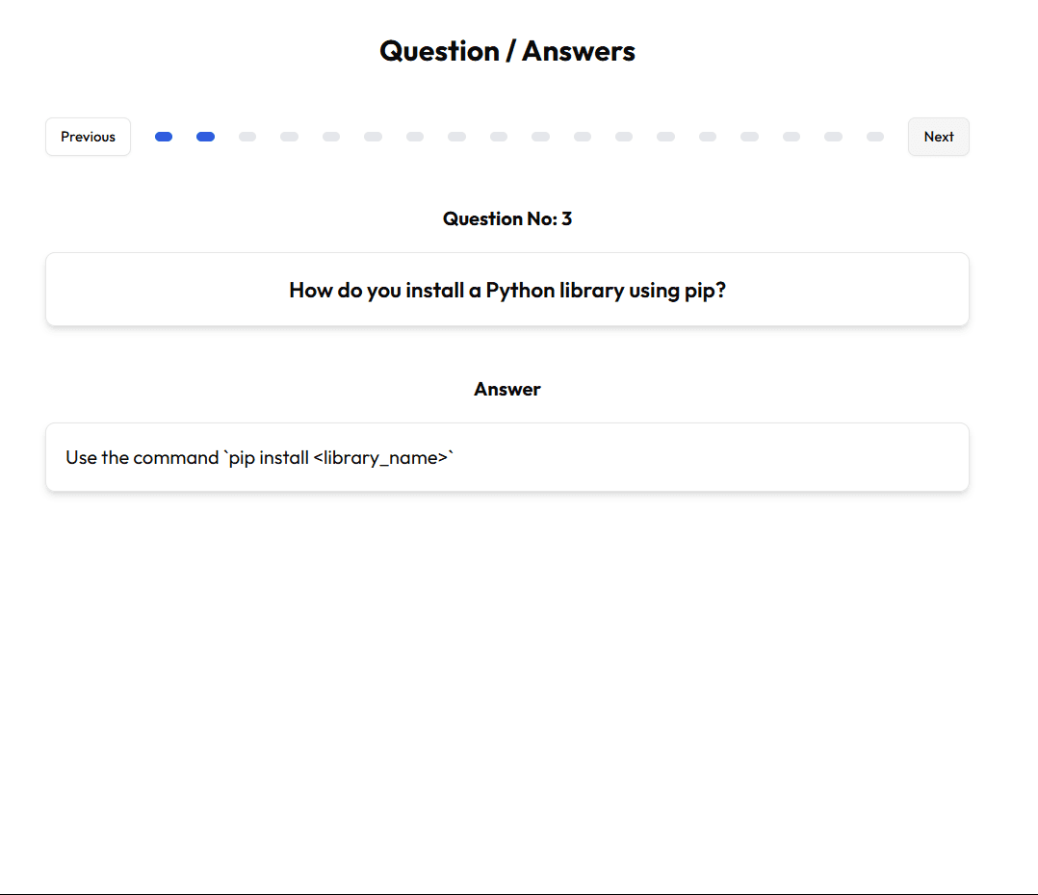The height and width of the screenshot is (895, 1038).
Task: Select the fourteenth progress dot
Action: (708, 137)
